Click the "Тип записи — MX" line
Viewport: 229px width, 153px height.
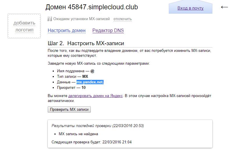pos(72,77)
